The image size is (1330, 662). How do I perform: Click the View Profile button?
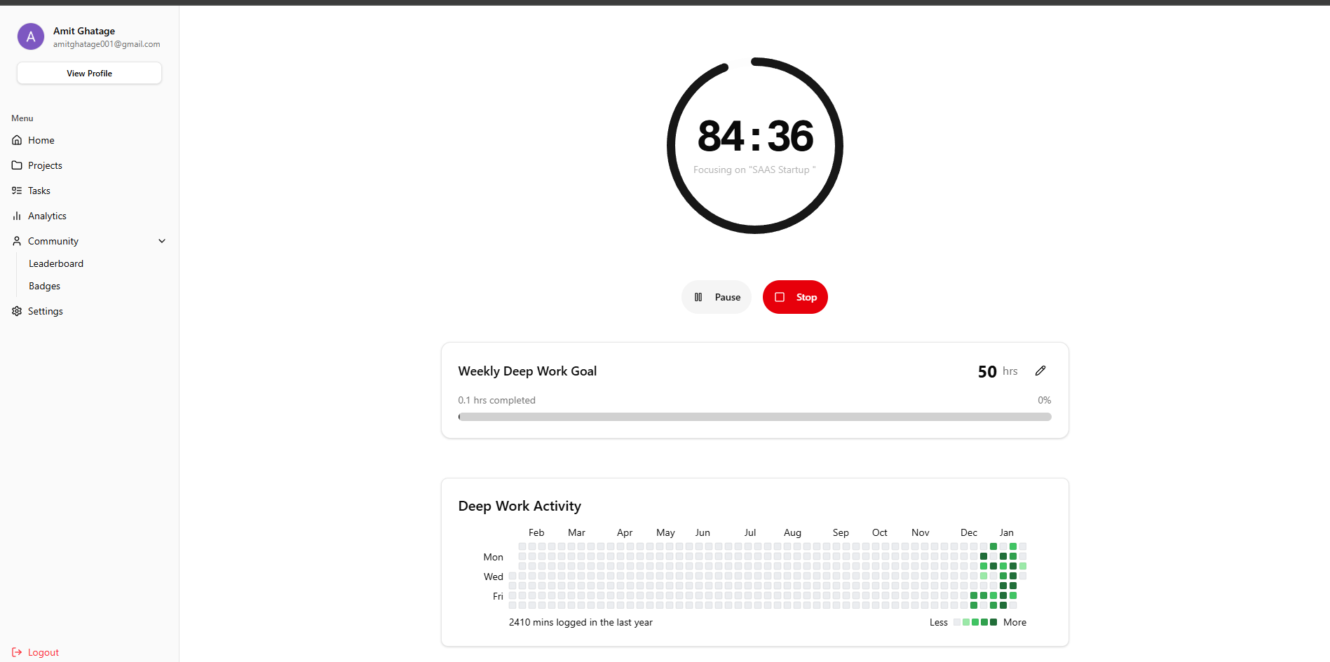pos(89,73)
